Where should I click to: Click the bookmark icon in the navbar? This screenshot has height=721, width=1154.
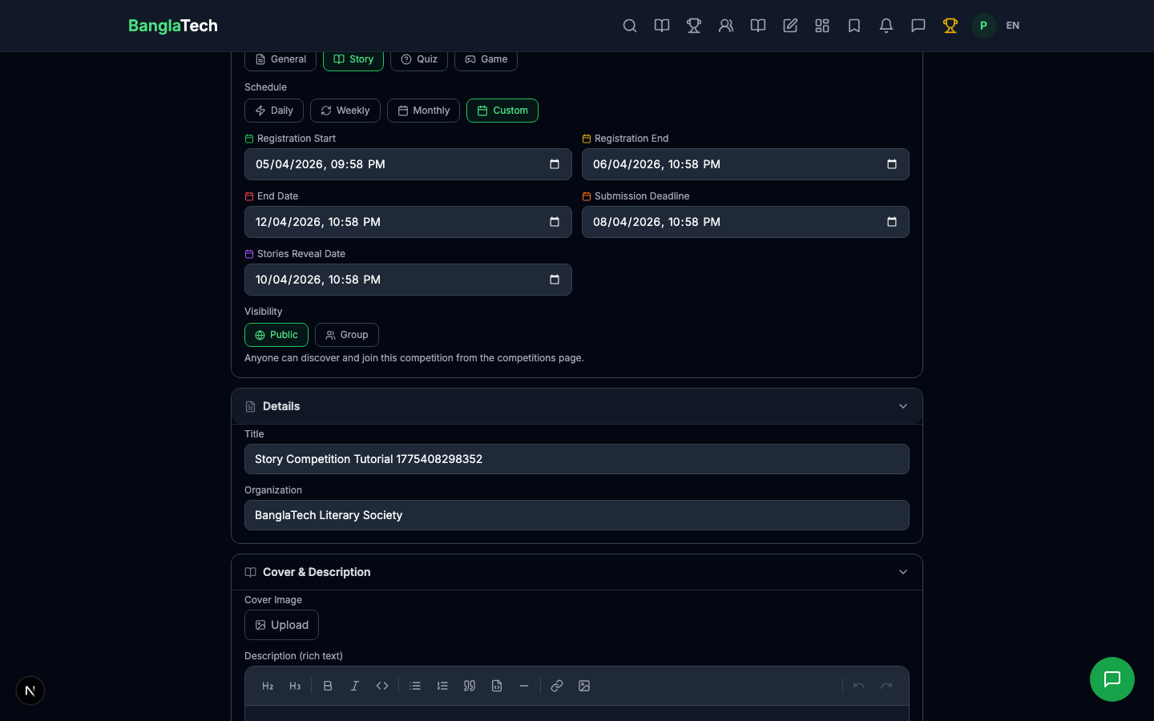point(854,26)
